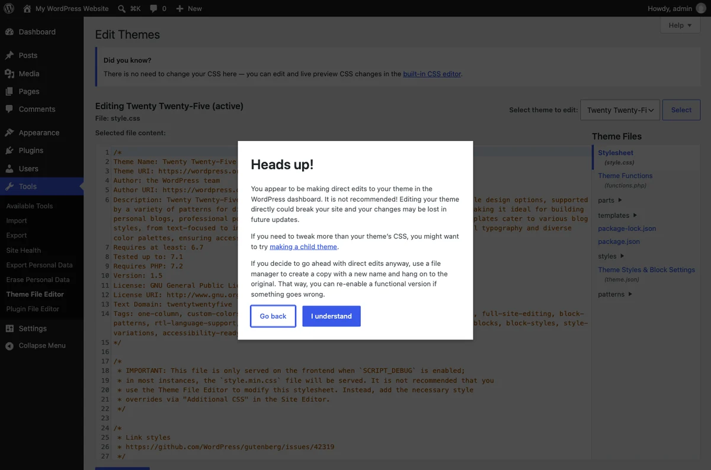711x470 pixels.
Task: Click the Pages icon in sidebar
Action: coord(9,91)
